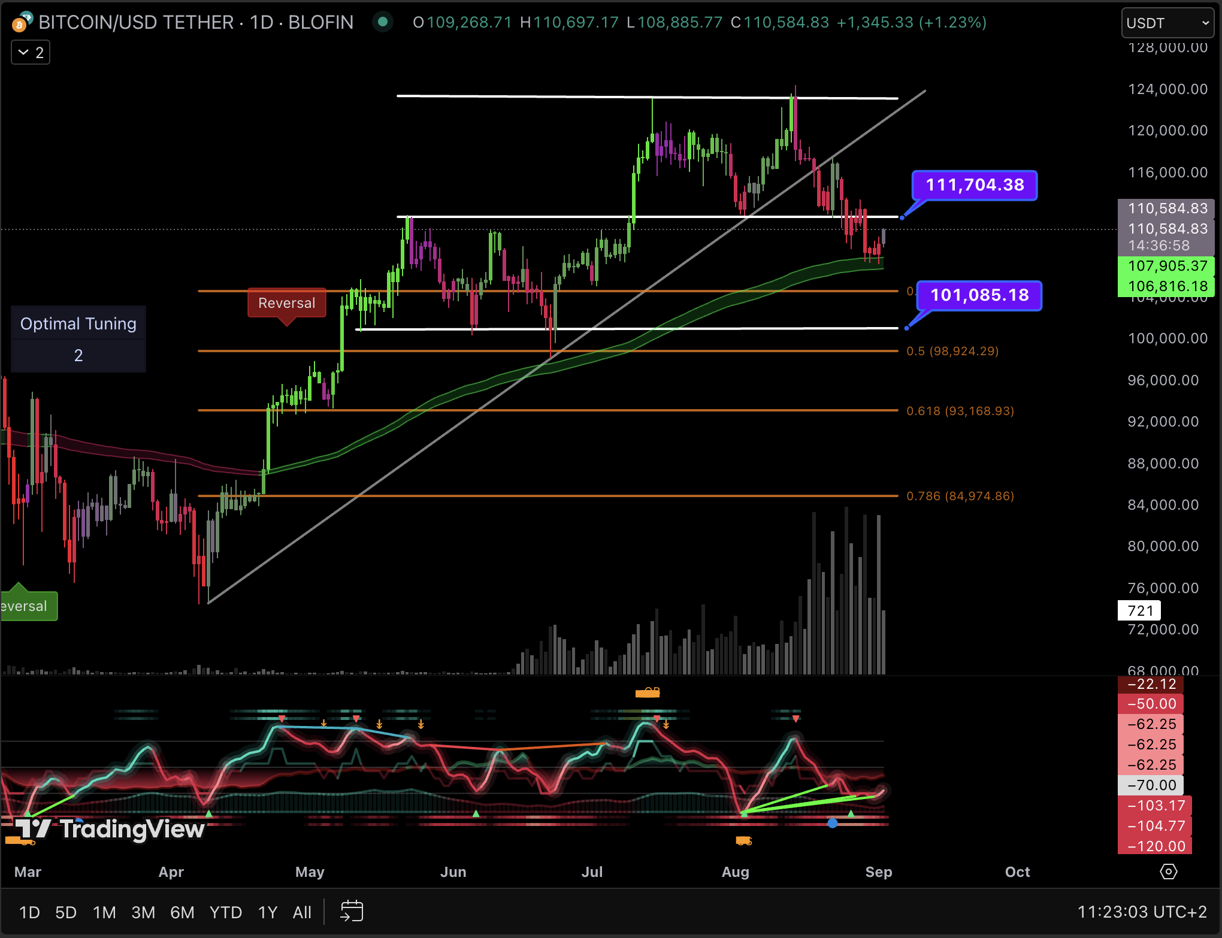Viewport: 1222px width, 938px height.
Task: Click orange truck icon above the oscillator
Action: click(648, 693)
